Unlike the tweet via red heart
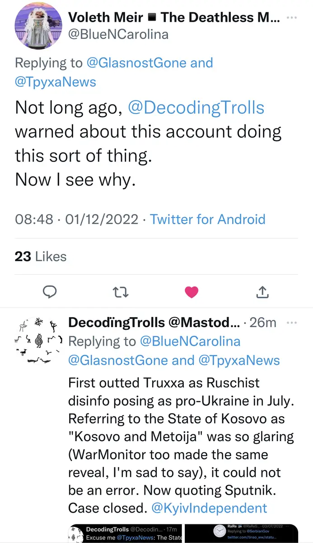Image resolution: width=313 pixels, height=543 pixels. point(192,292)
